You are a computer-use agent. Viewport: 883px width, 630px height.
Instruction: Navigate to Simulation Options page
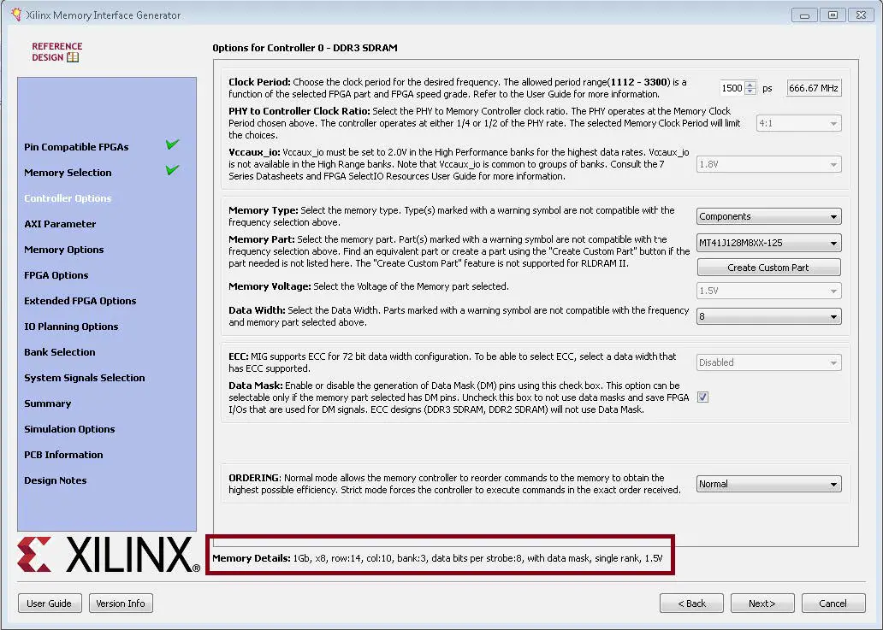69,428
